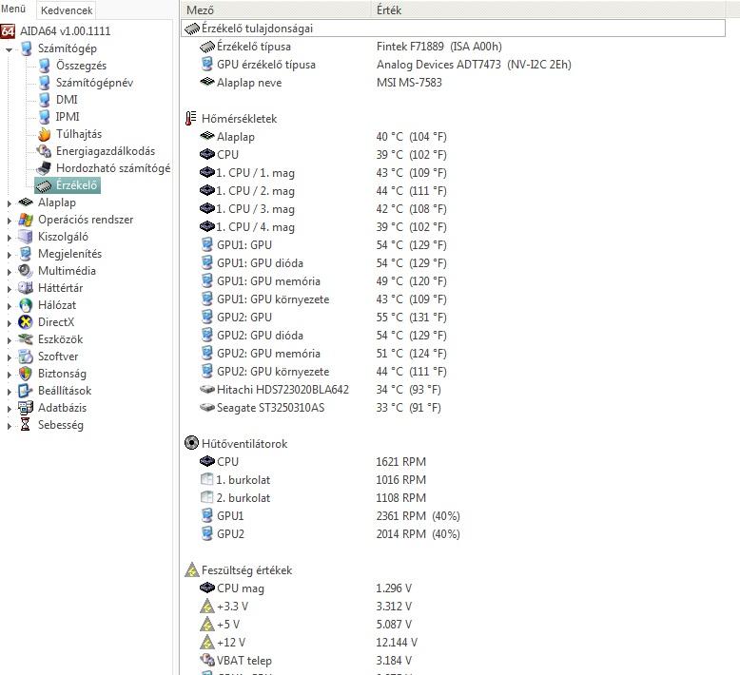Expand the Eszközök tree node
The image size is (740, 675).
coord(9,340)
